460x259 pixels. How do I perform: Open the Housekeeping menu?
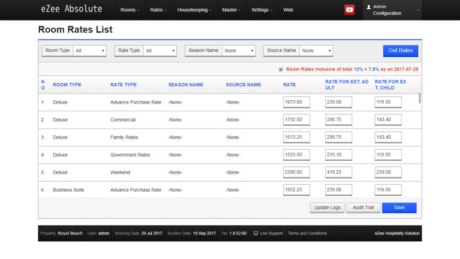(x=194, y=10)
